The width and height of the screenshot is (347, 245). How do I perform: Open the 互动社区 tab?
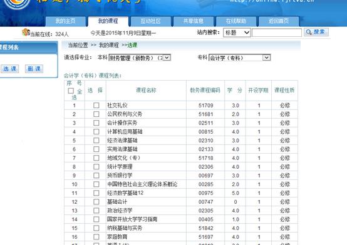pyautogui.click(x=151, y=21)
